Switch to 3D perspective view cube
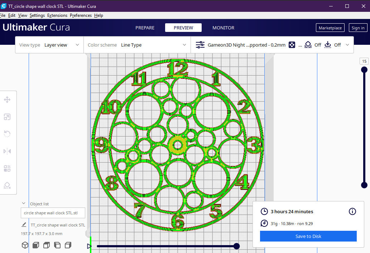The image size is (370, 253). [x=25, y=245]
